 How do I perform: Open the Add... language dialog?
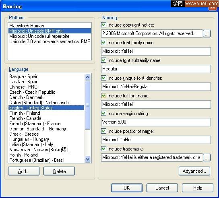coord(24,171)
